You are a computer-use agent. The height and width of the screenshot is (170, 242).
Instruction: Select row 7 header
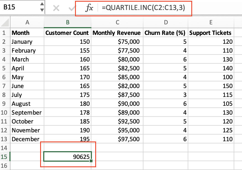(5, 86)
